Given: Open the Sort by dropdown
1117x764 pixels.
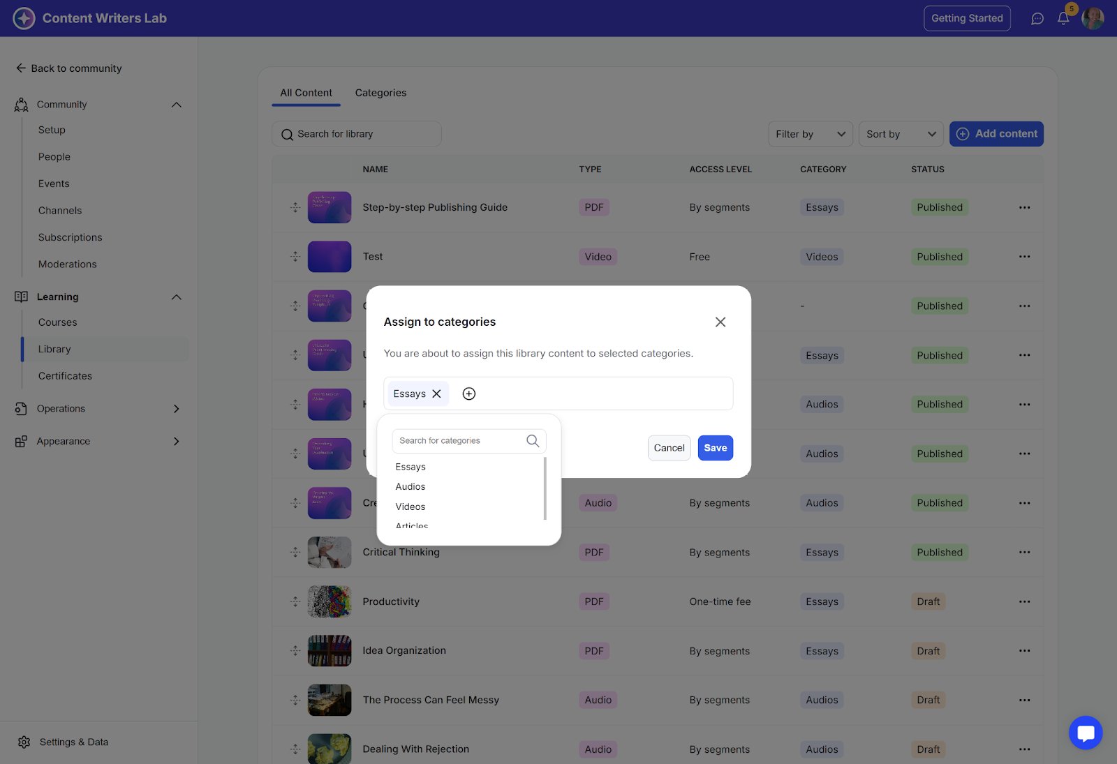Looking at the screenshot, I should tap(901, 134).
